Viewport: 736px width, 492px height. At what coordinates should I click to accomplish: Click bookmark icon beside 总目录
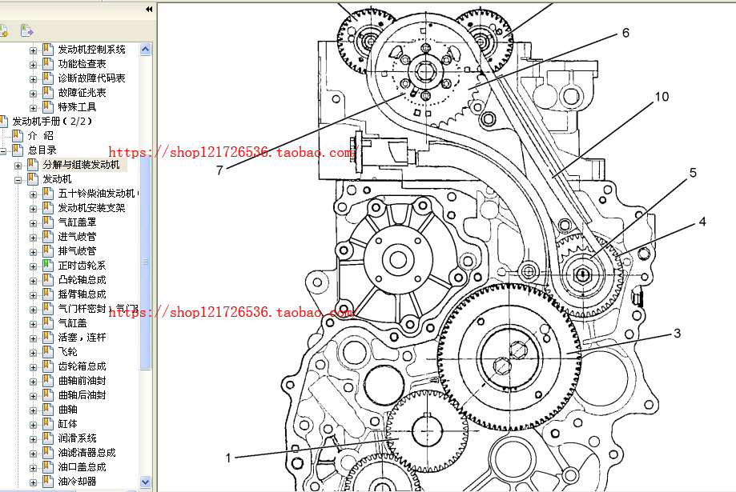[18, 150]
